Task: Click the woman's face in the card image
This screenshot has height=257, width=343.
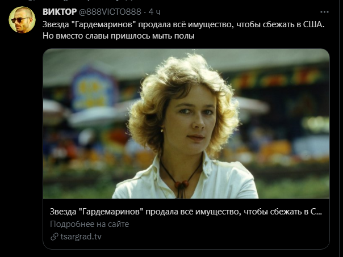Action: click(x=190, y=118)
